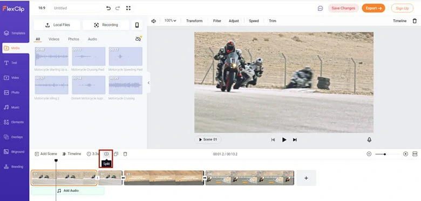The image size is (421, 201).
Task: Click the 3.3s scene duration control
Action: pyautogui.click(x=93, y=154)
